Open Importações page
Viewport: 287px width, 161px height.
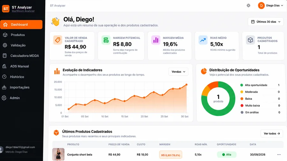pos(19,87)
